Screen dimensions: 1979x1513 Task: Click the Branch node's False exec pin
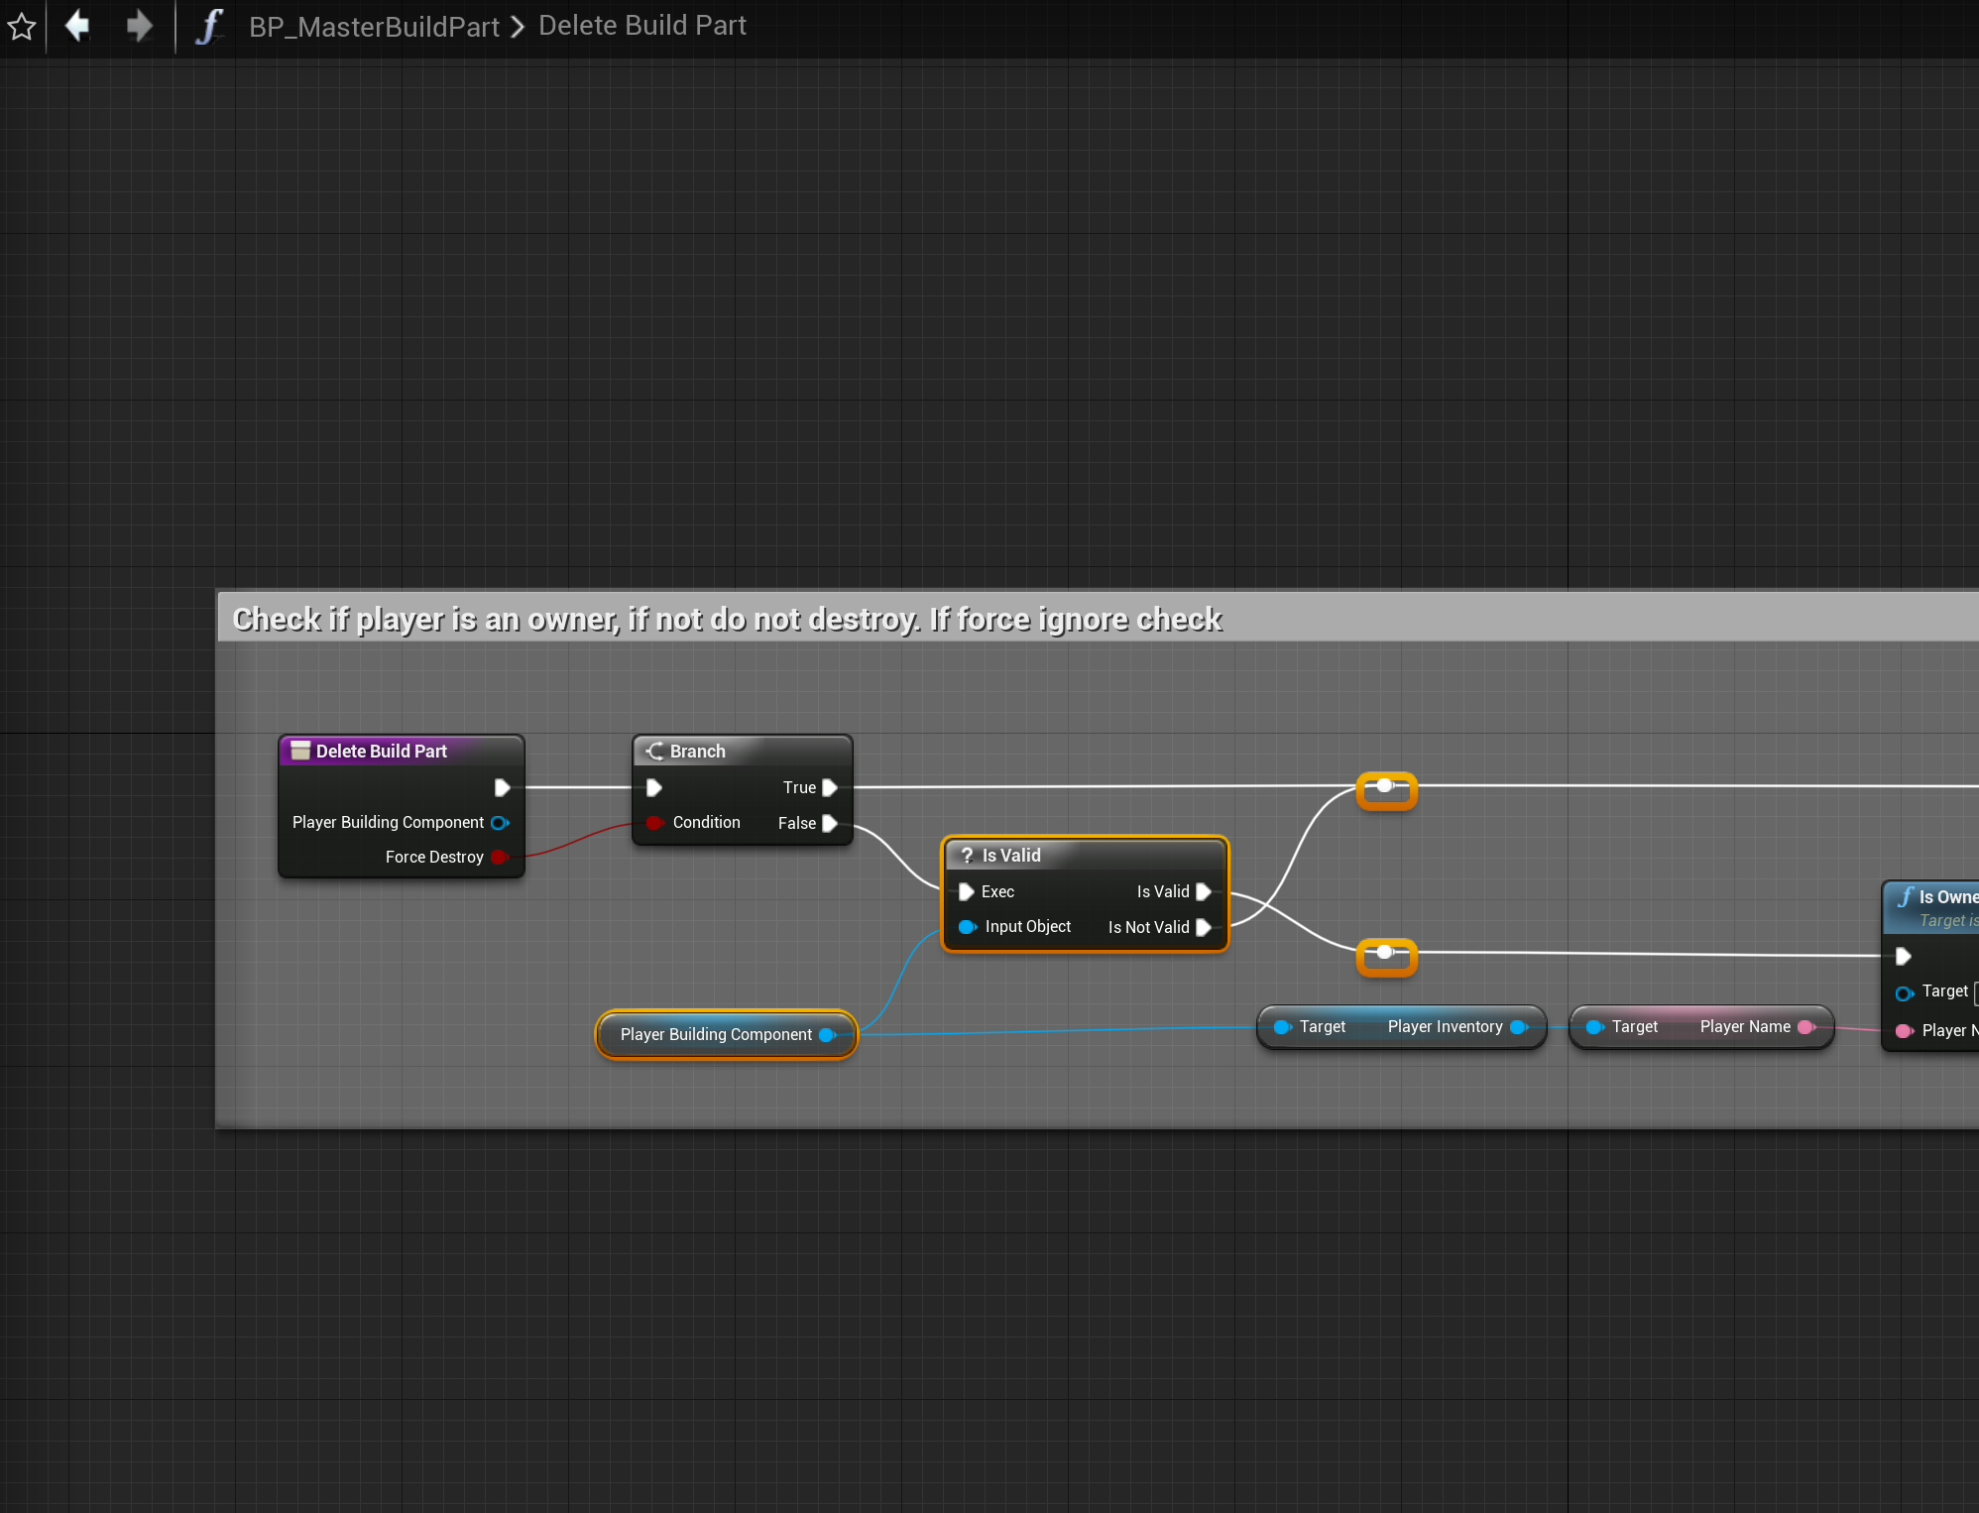tap(830, 823)
